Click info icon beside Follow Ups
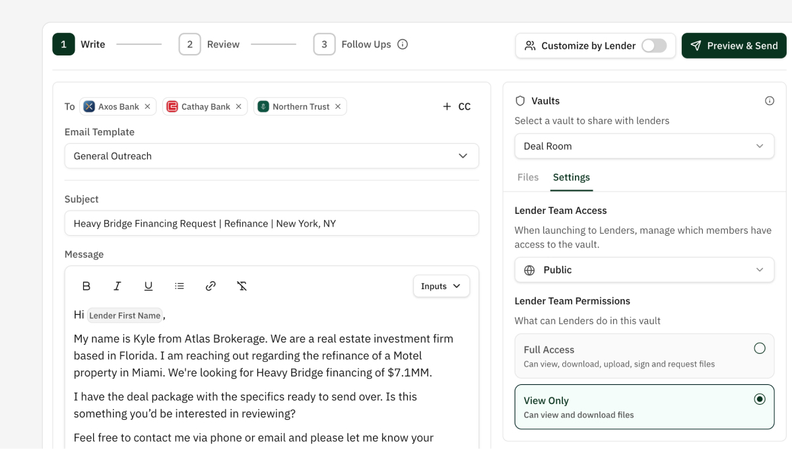 coord(403,45)
